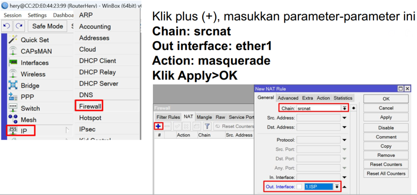The width and height of the screenshot is (417, 195).
Task: Click into the Src. Address input field
Action: [318, 118]
